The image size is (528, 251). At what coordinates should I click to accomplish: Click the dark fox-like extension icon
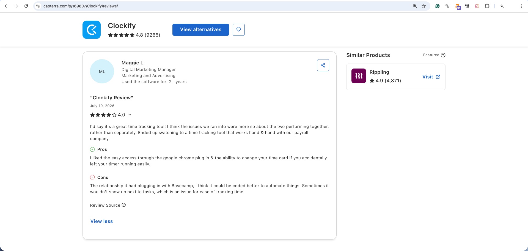coord(467,6)
